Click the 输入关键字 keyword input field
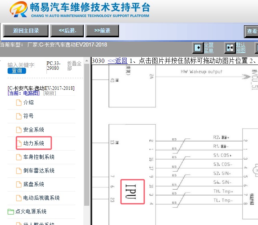The image size is (258, 225). coord(21,65)
